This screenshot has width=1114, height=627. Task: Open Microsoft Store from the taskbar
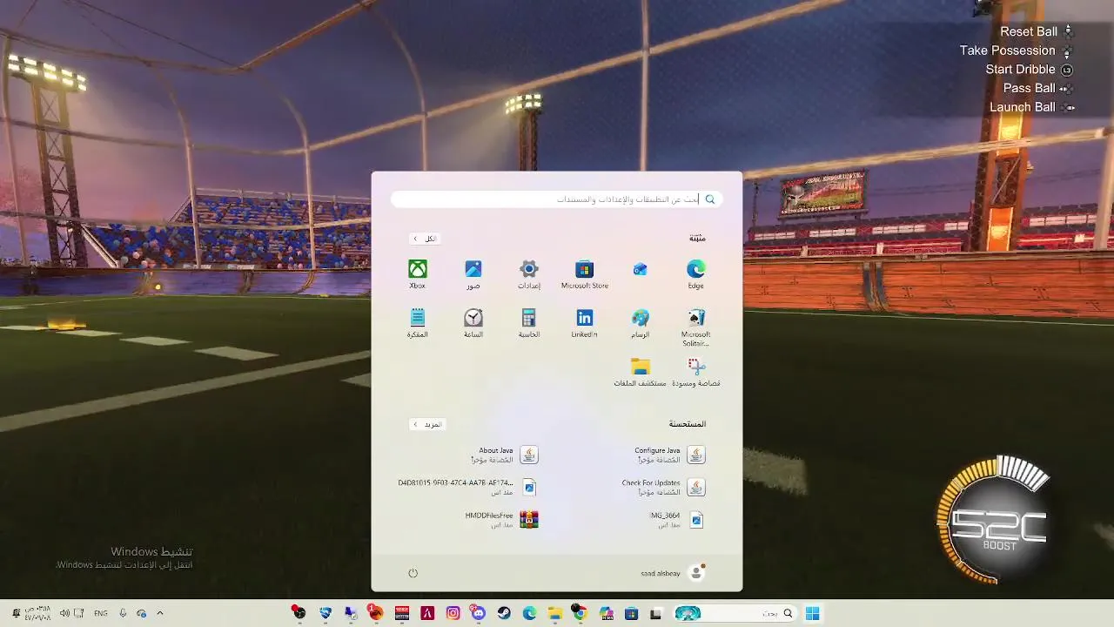(631, 613)
